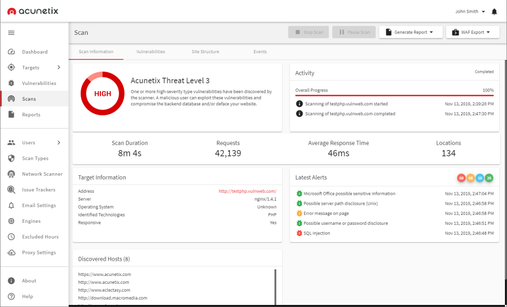Click green server path disclosure bug icon
Screen dimensions: 507x307
[299, 203]
